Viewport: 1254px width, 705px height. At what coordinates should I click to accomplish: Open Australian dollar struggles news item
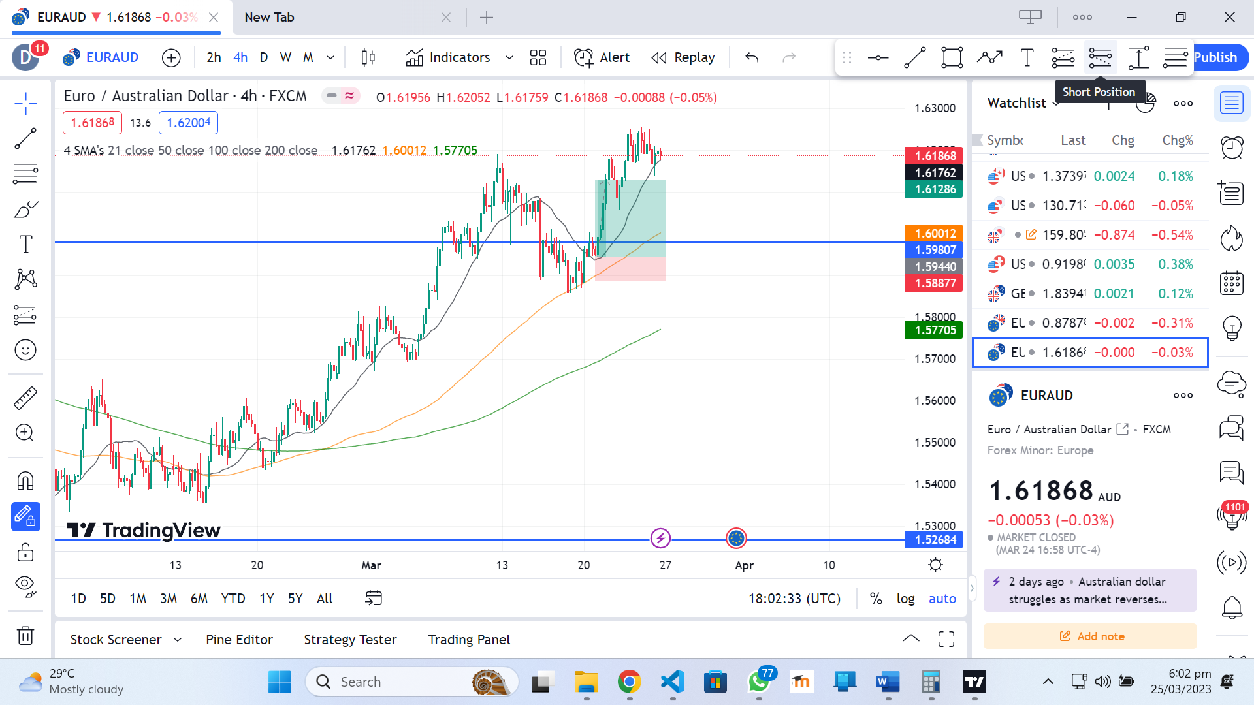coord(1090,590)
